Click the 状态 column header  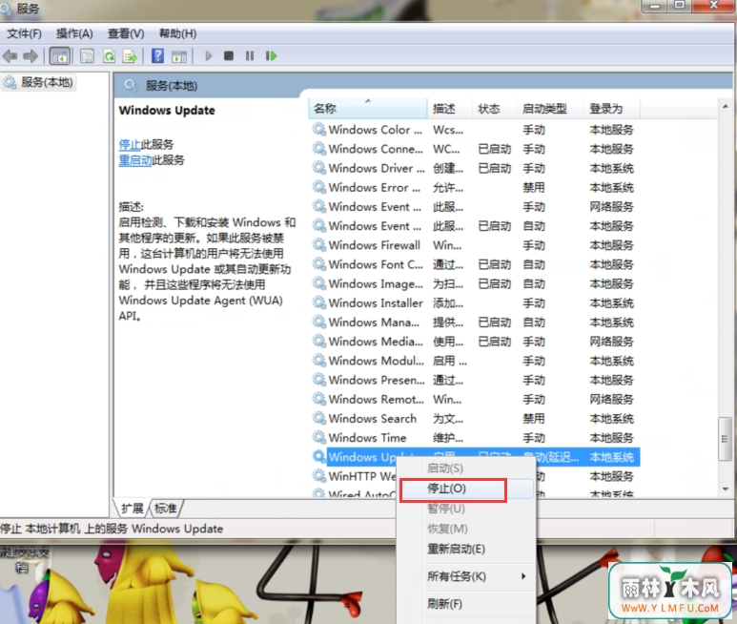pyautogui.click(x=494, y=109)
